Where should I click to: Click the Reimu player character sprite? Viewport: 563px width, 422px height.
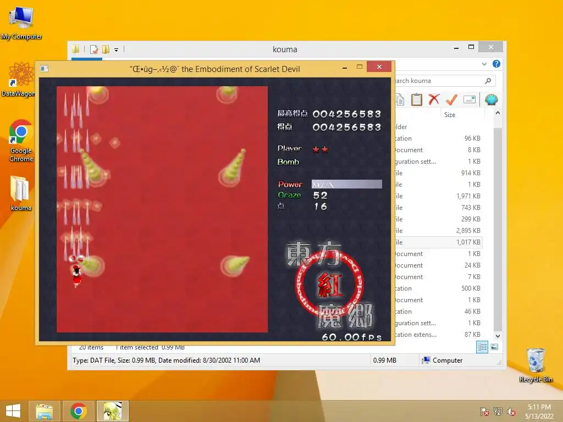(77, 276)
